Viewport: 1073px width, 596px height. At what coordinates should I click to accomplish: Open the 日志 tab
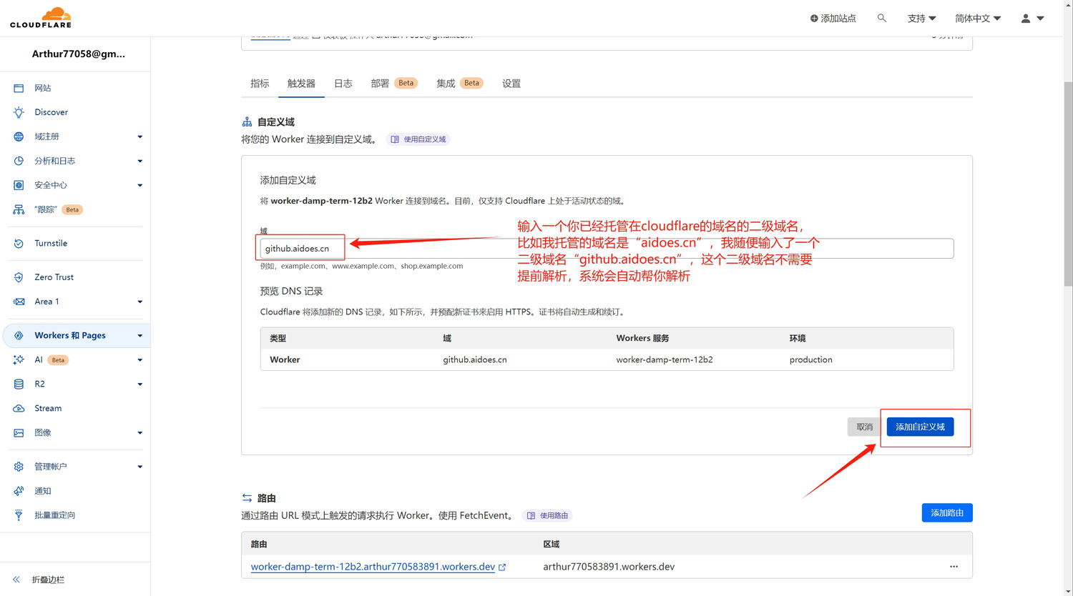(343, 84)
